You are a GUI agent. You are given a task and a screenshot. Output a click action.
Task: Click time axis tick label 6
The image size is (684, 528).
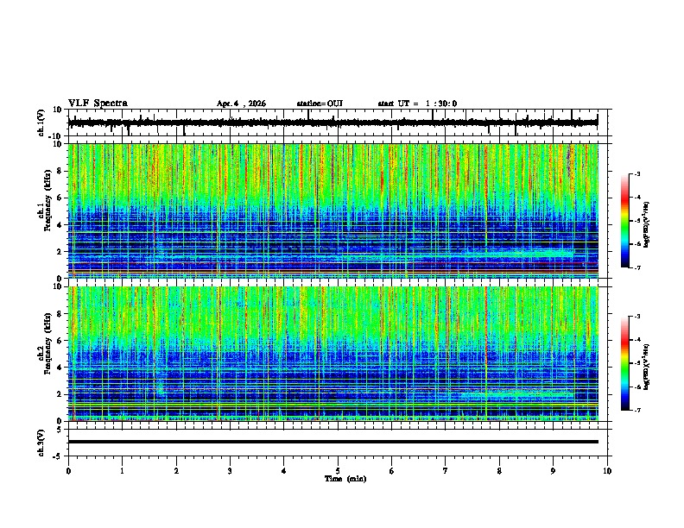[392, 471]
